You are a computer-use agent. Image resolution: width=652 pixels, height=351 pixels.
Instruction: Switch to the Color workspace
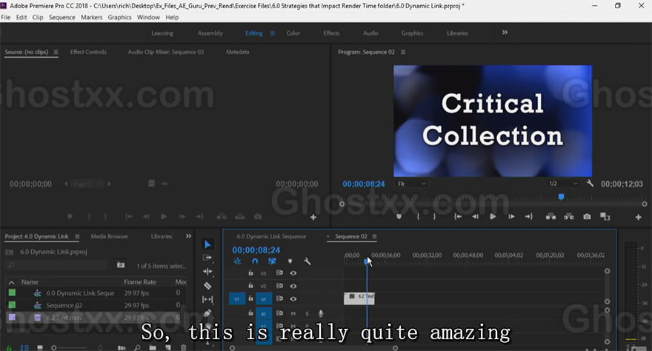click(293, 33)
